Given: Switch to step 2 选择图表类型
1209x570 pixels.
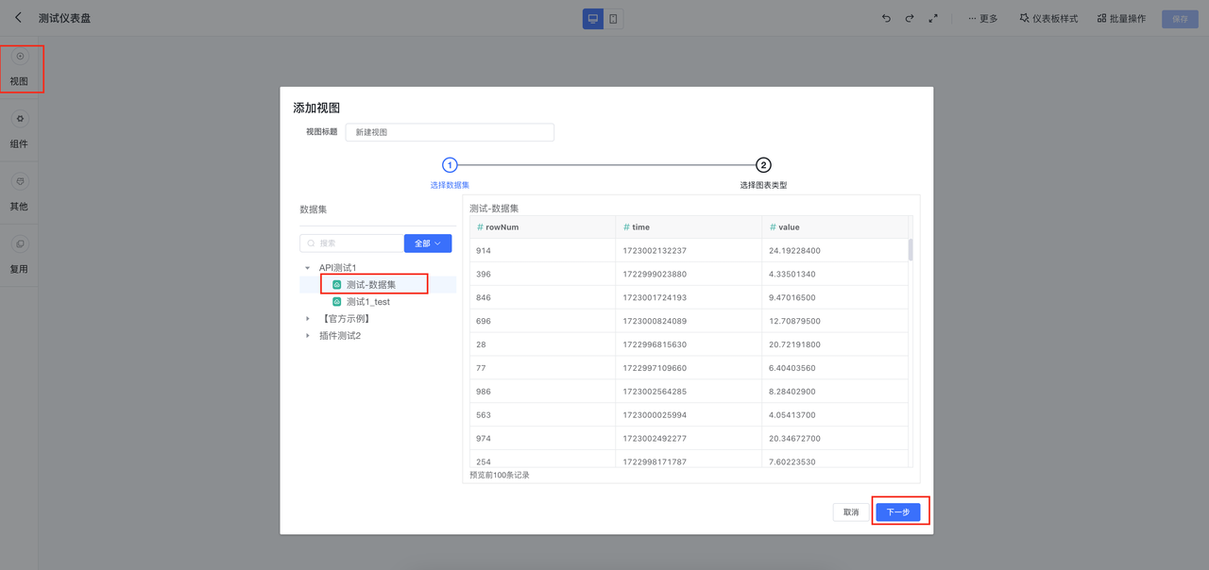Looking at the screenshot, I should [x=763, y=164].
